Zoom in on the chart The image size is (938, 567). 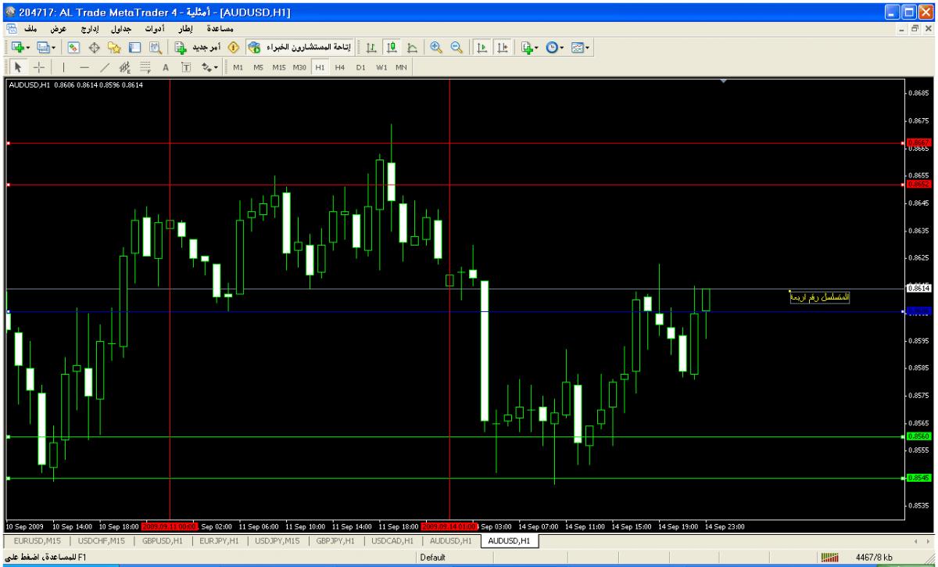point(436,48)
